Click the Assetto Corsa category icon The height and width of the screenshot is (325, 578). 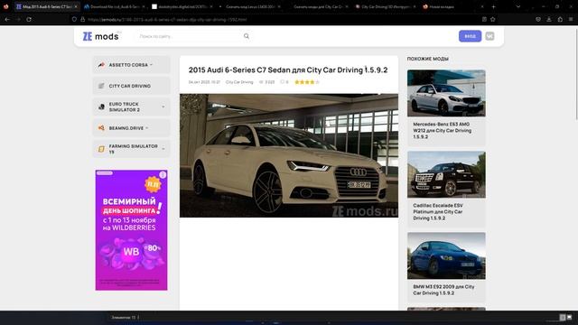pos(101,65)
